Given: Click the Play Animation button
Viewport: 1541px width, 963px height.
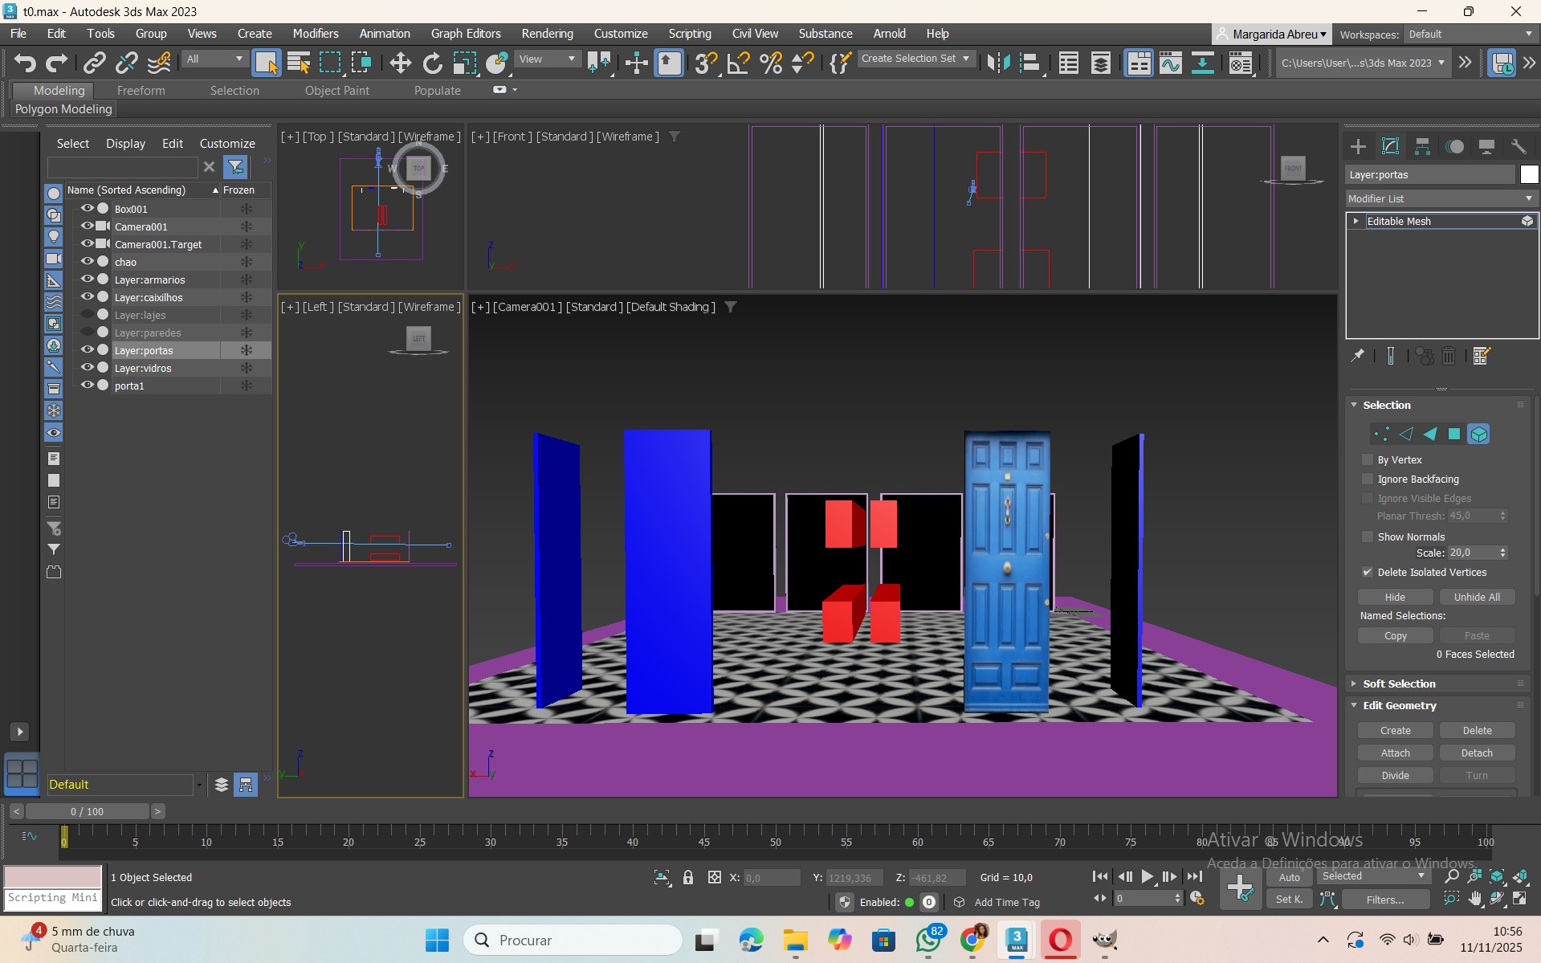Looking at the screenshot, I should tap(1148, 877).
